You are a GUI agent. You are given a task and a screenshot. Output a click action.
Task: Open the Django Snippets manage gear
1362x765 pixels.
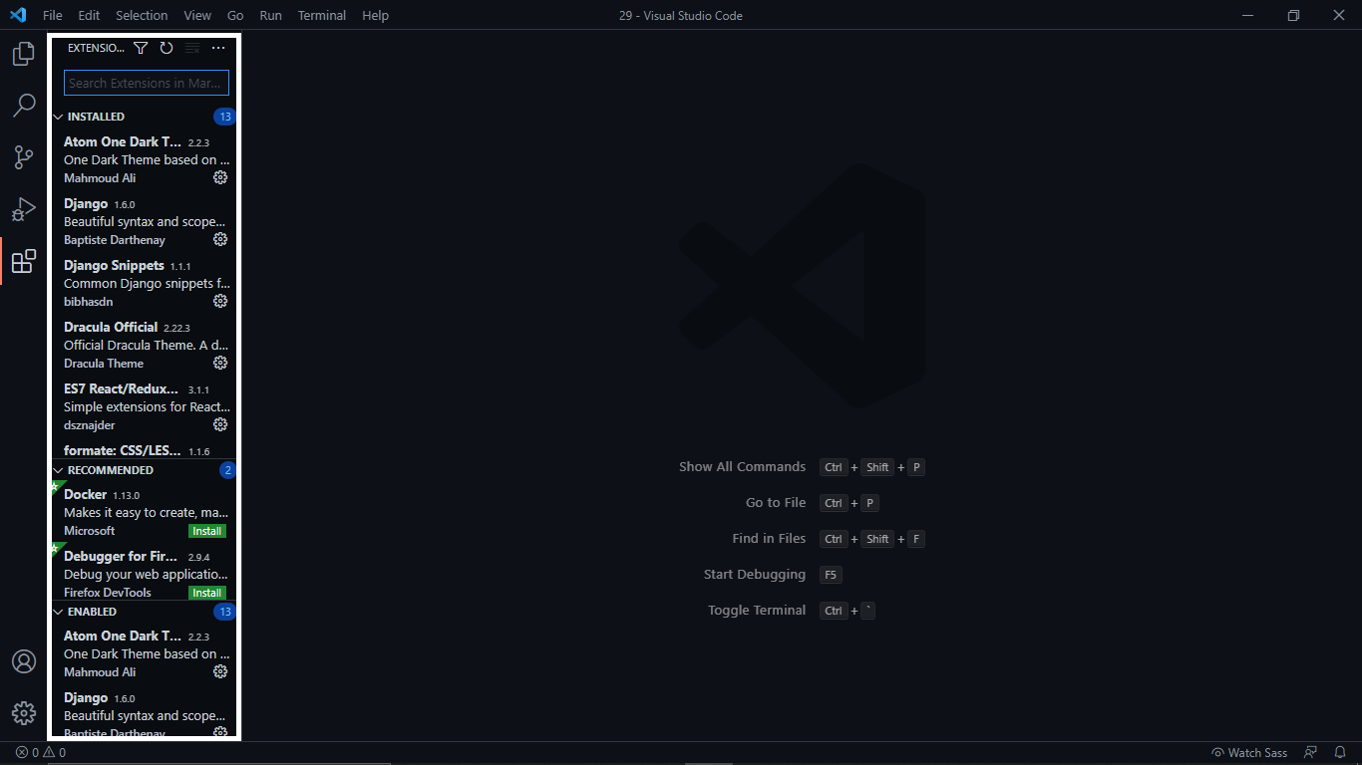220,301
